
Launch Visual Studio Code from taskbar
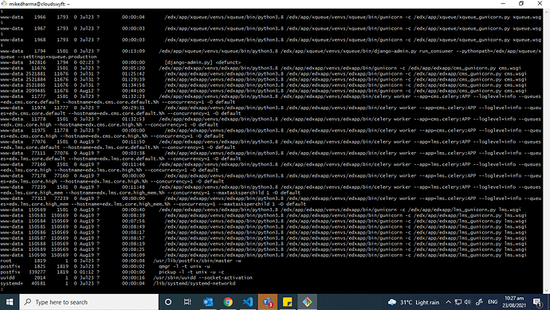pos(248,302)
